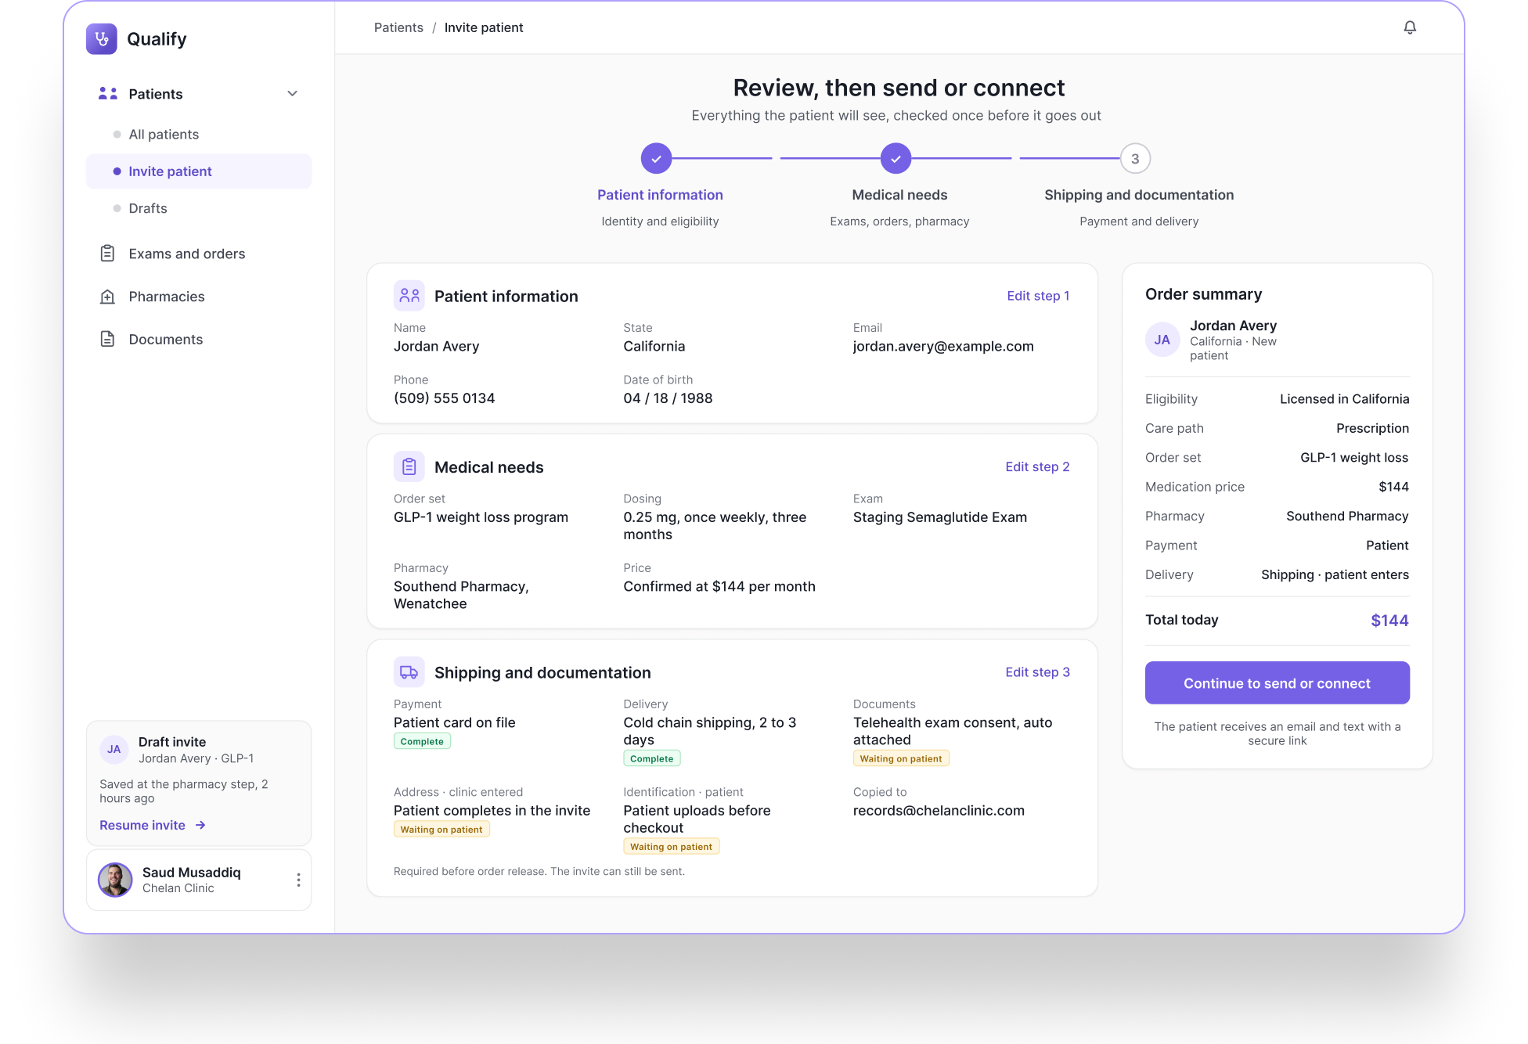Click the Patient information card people icon
Image resolution: width=1528 pixels, height=1044 pixels.
(x=409, y=296)
